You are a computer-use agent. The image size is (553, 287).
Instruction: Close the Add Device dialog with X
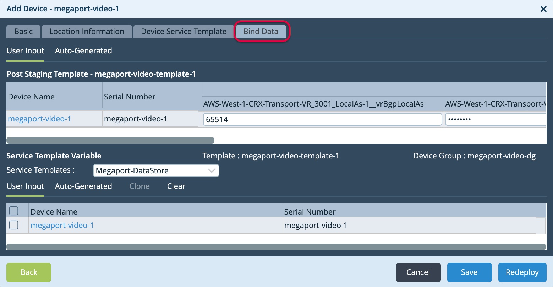click(543, 9)
